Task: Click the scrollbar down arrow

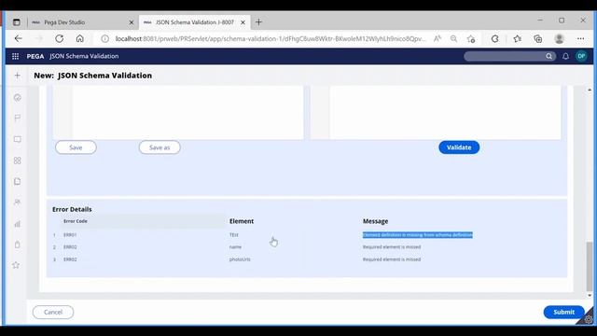Action: 590,295
